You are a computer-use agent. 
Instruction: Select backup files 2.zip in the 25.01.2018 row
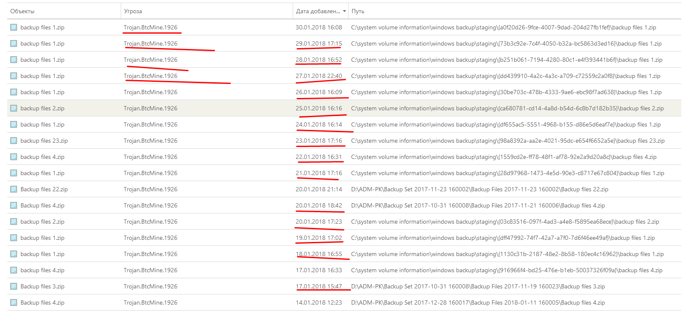(42, 108)
